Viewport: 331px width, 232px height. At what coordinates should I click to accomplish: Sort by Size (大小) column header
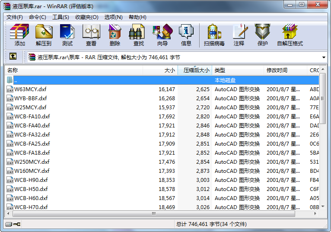coord(160,70)
